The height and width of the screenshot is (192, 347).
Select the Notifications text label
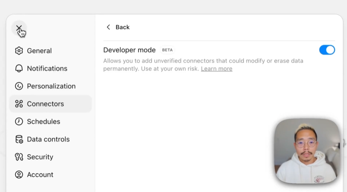pyautogui.click(x=47, y=68)
